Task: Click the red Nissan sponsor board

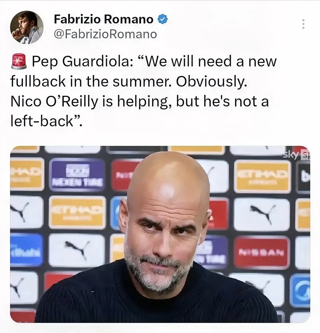Action: click(262, 252)
